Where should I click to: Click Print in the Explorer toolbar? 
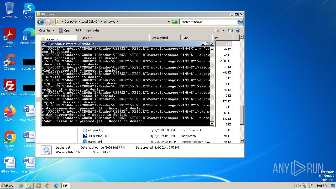pyautogui.click(x=78, y=30)
